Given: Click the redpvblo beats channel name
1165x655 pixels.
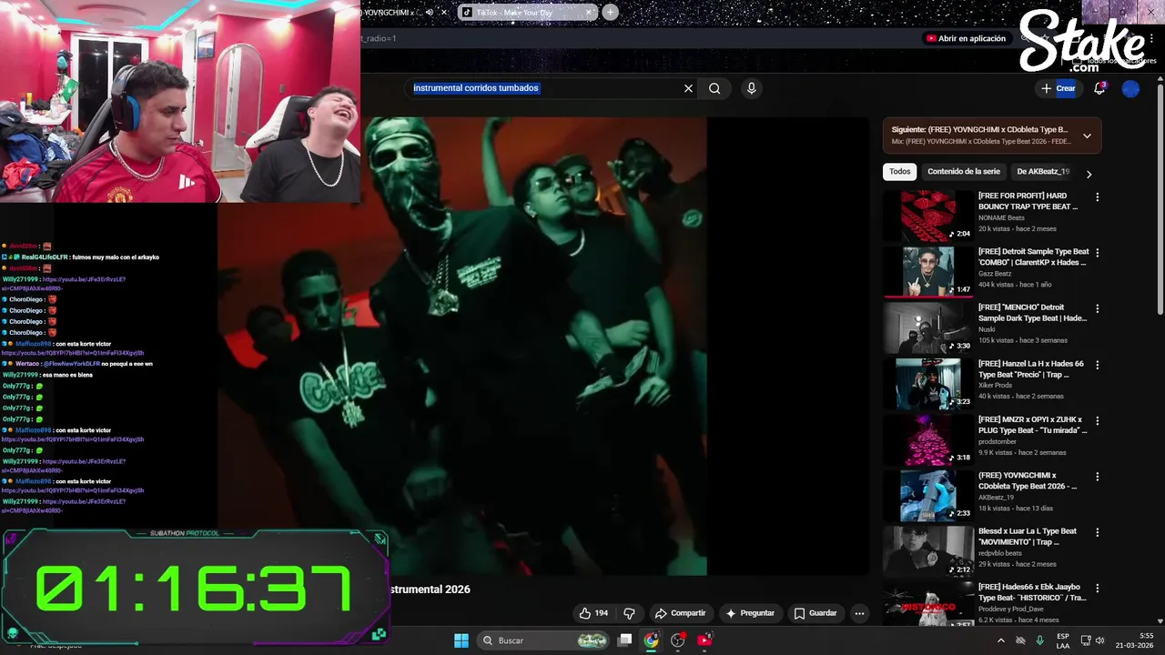Looking at the screenshot, I should click(999, 552).
